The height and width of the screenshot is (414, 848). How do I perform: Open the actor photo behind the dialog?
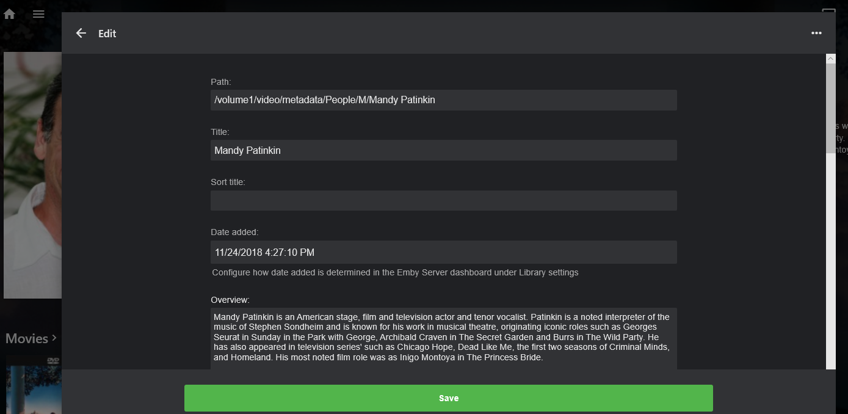click(32, 175)
